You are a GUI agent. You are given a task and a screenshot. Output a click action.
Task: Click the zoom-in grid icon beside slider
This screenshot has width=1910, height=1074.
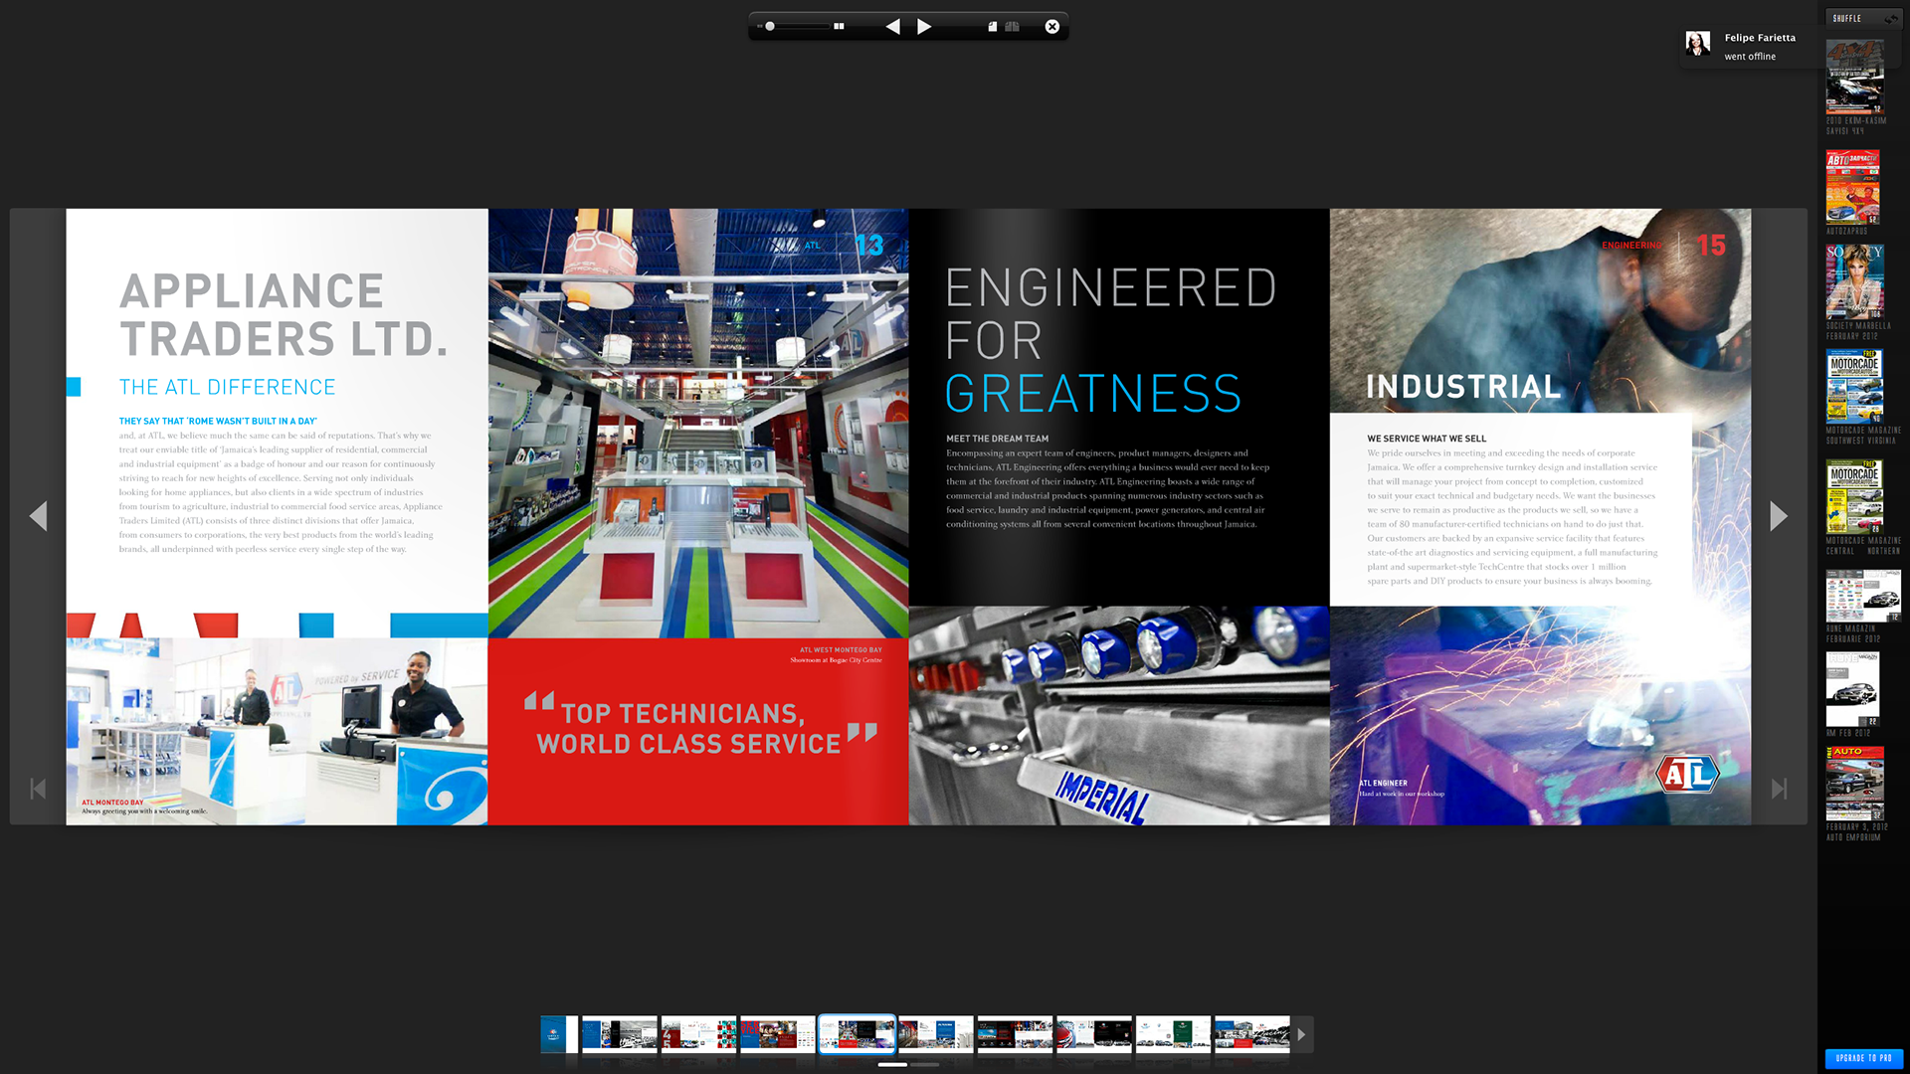pos(839,27)
